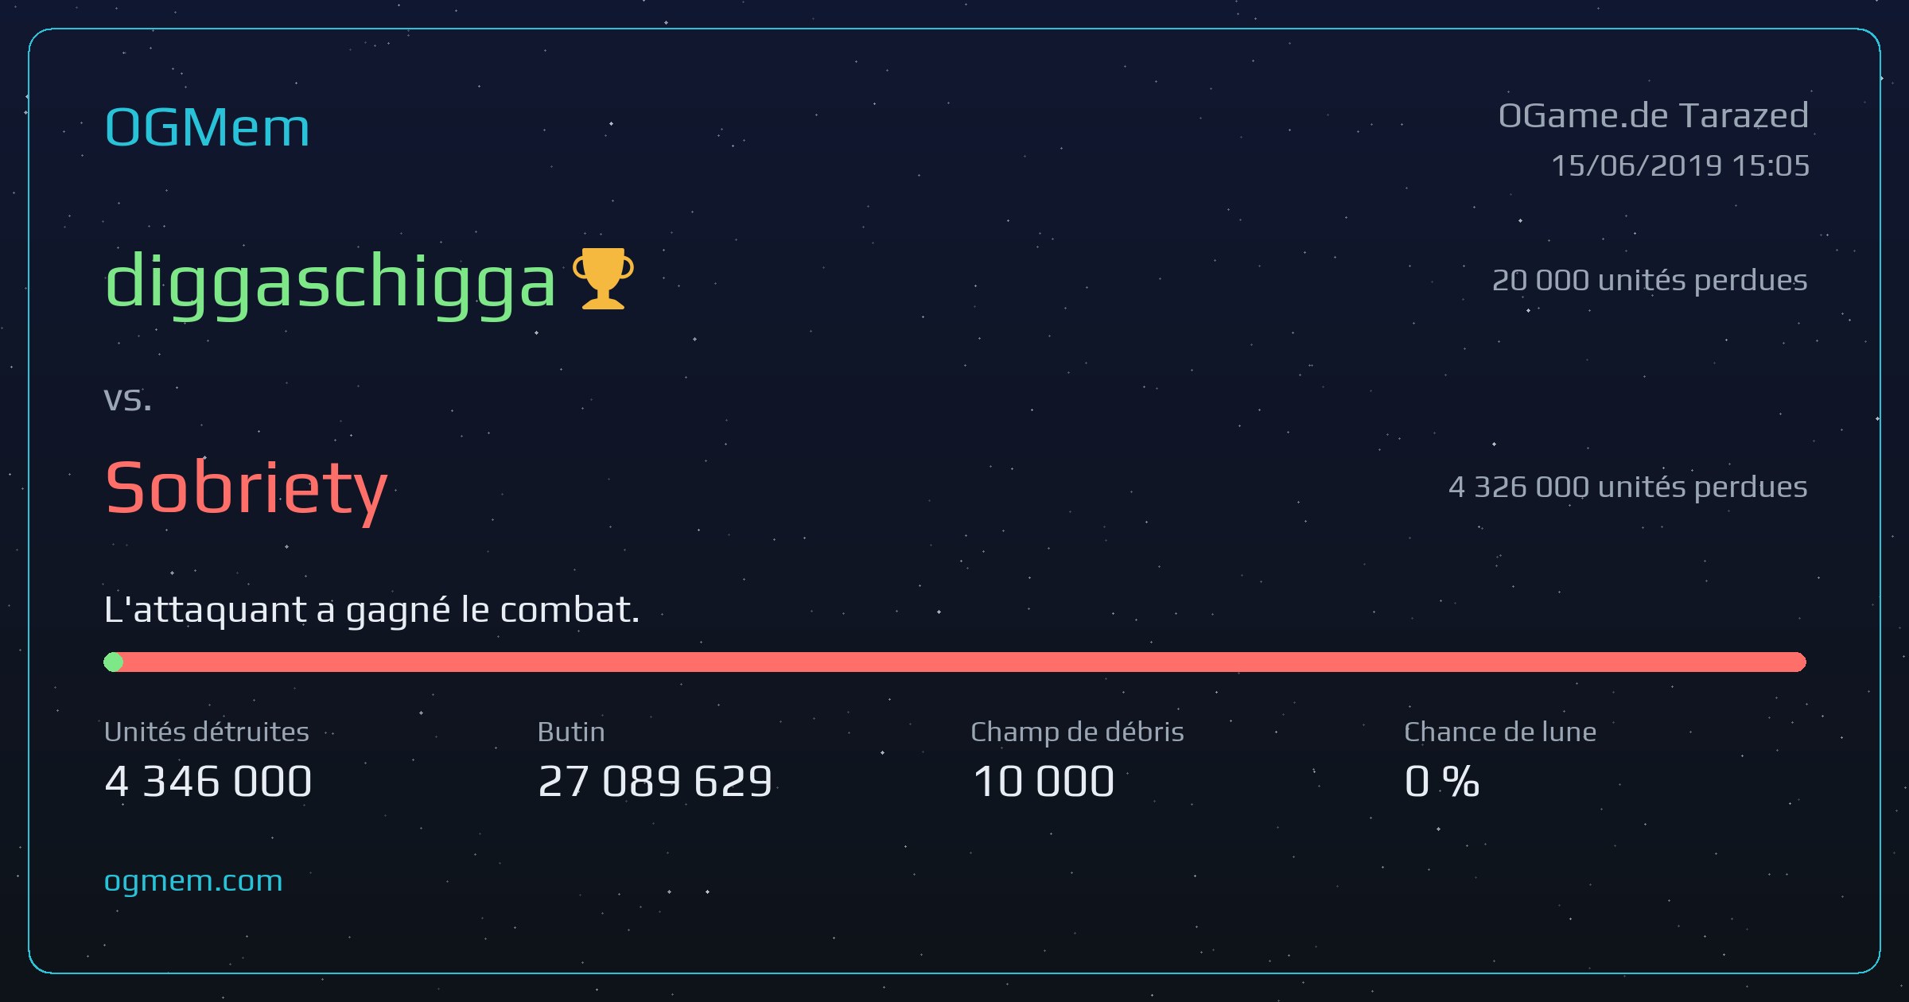
Task: Click the 20 000 unités perdues text
Action: pyautogui.click(x=1650, y=280)
